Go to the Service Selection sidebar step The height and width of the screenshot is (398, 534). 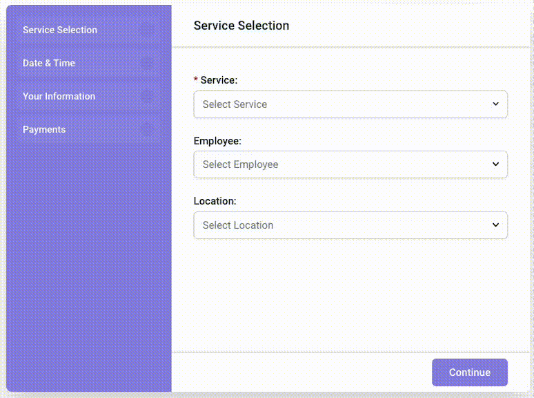[60, 30]
